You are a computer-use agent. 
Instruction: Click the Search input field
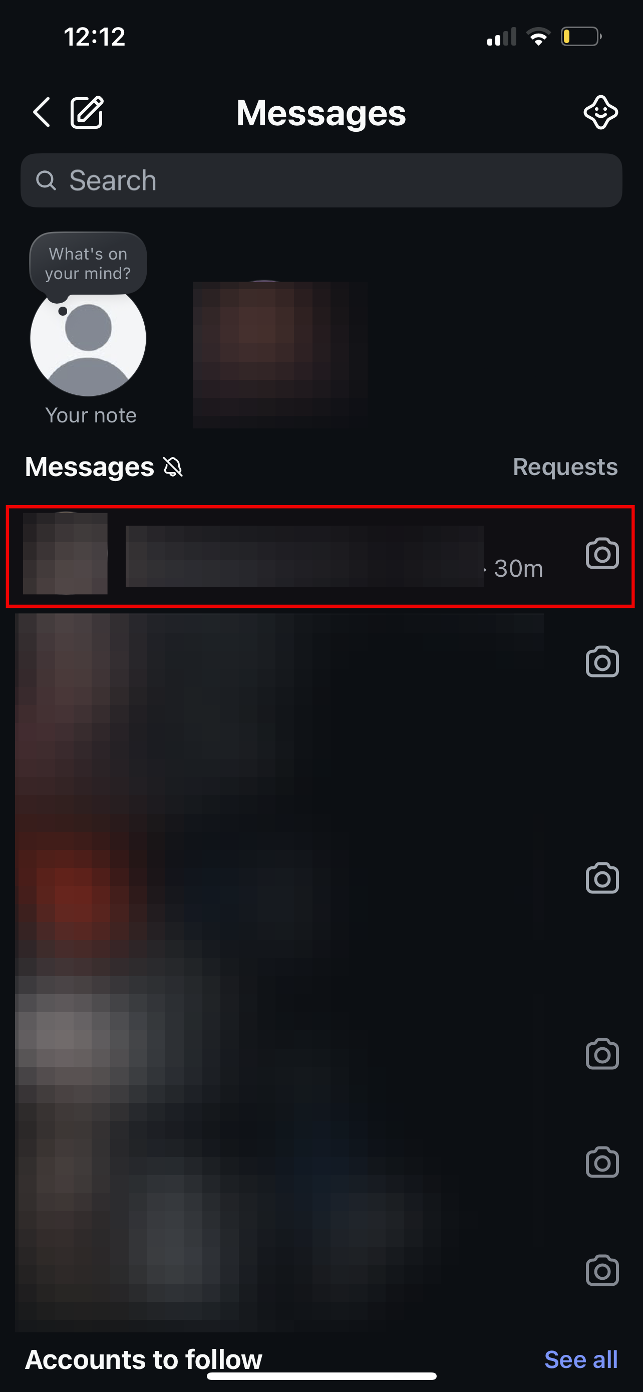[x=321, y=180]
